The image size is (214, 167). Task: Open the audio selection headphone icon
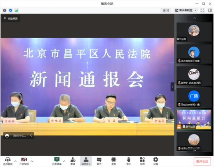(x=7, y=160)
